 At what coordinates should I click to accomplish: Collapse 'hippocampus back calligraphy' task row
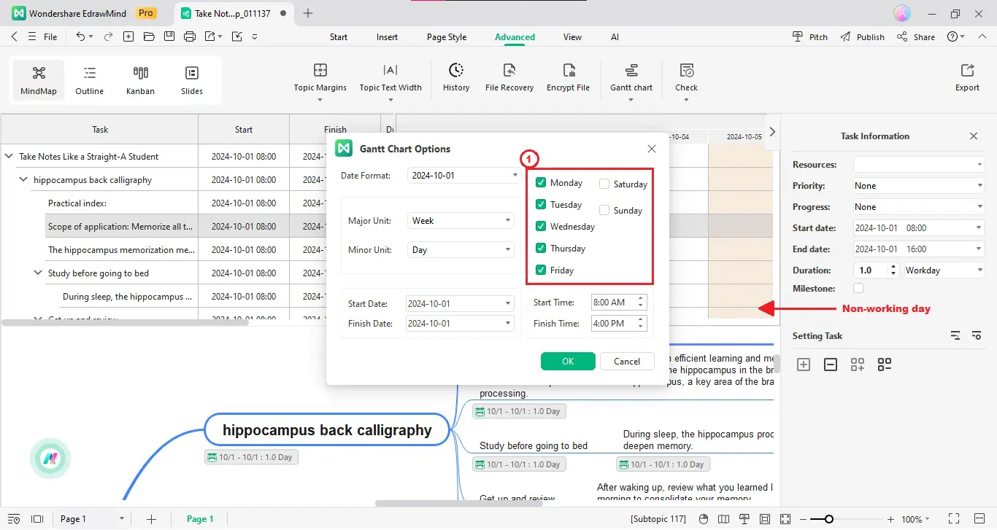[x=23, y=179]
